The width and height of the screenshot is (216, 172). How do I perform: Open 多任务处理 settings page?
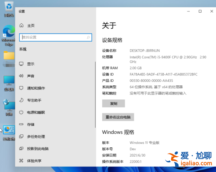(36, 137)
